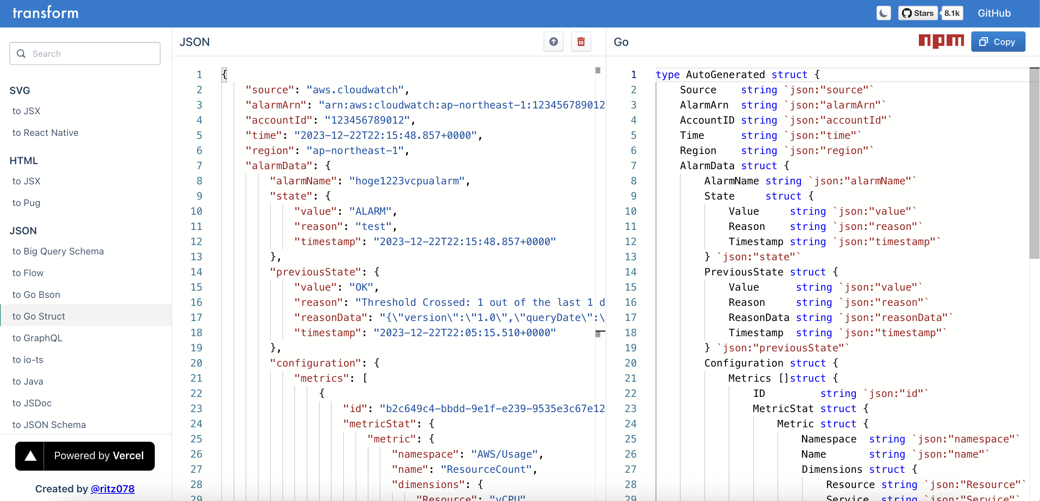Select to GraphQL in JSON section
The width and height of the screenshot is (1040, 501).
click(x=37, y=338)
